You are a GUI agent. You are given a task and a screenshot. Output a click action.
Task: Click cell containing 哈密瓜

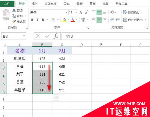20,59
